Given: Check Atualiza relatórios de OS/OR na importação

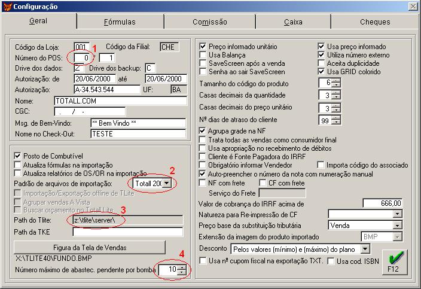Looking at the screenshot, I should click(18, 173).
